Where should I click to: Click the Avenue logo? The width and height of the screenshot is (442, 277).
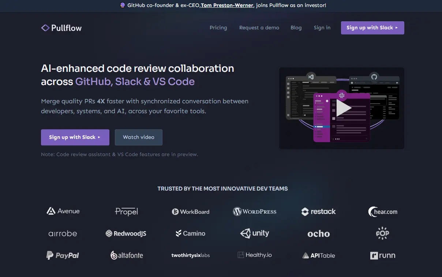click(63, 211)
